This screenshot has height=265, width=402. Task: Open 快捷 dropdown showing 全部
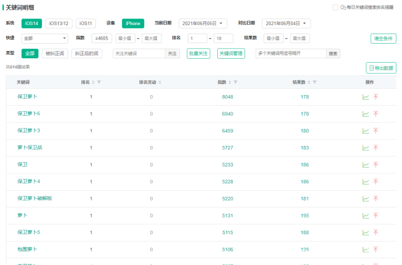click(x=45, y=38)
